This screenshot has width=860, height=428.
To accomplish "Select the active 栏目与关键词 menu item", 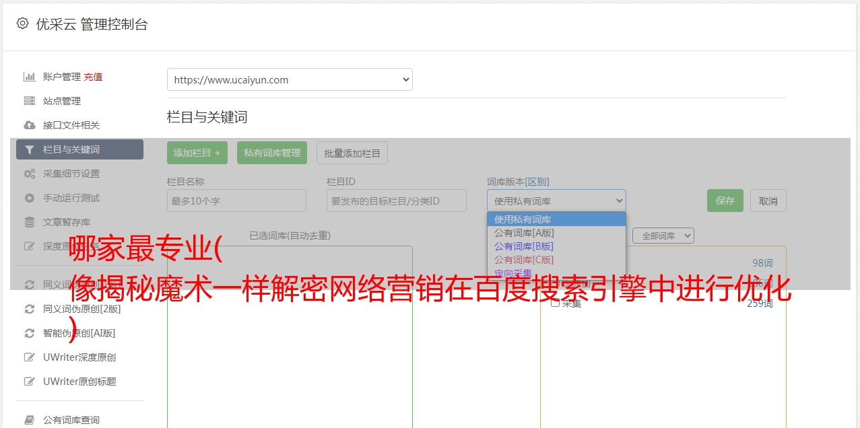I will (79, 149).
